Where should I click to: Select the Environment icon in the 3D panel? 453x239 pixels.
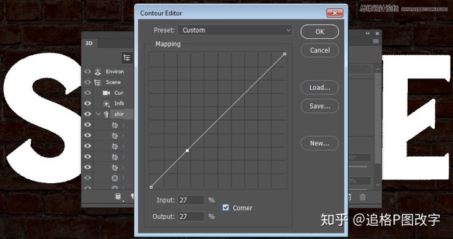(98, 72)
